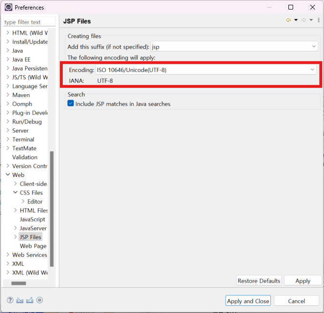This screenshot has width=324, height=313.
Task: Open the back history dropdown arrow
Action: (296, 20)
